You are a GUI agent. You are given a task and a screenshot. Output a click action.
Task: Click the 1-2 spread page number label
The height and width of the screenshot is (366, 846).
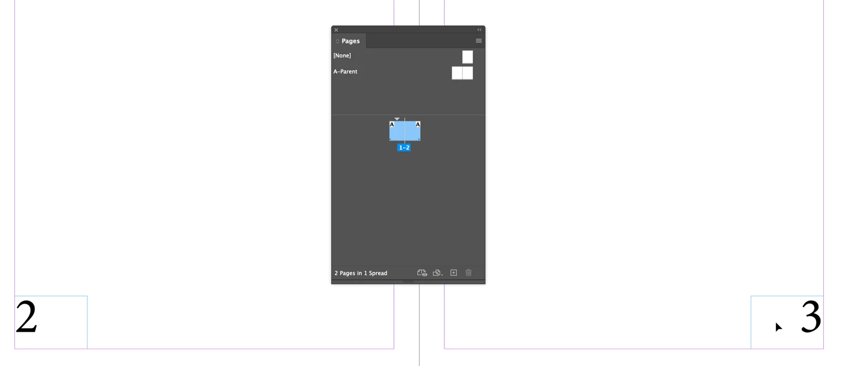click(404, 148)
